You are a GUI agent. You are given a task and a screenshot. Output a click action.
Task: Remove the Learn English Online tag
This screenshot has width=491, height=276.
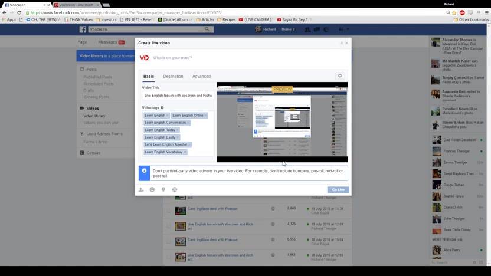(205, 116)
